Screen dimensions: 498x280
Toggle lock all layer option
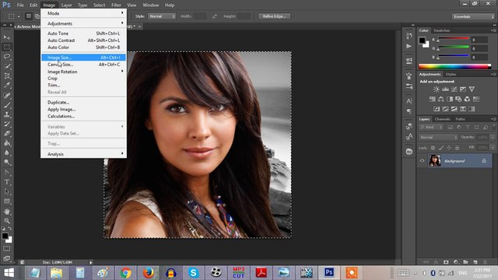tap(457, 148)
